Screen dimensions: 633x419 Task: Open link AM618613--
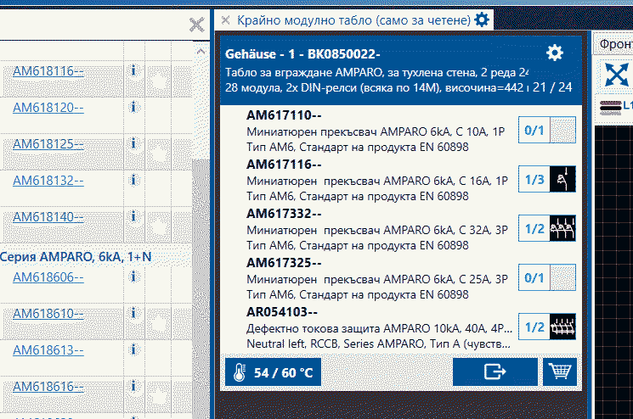pos(48,350)
